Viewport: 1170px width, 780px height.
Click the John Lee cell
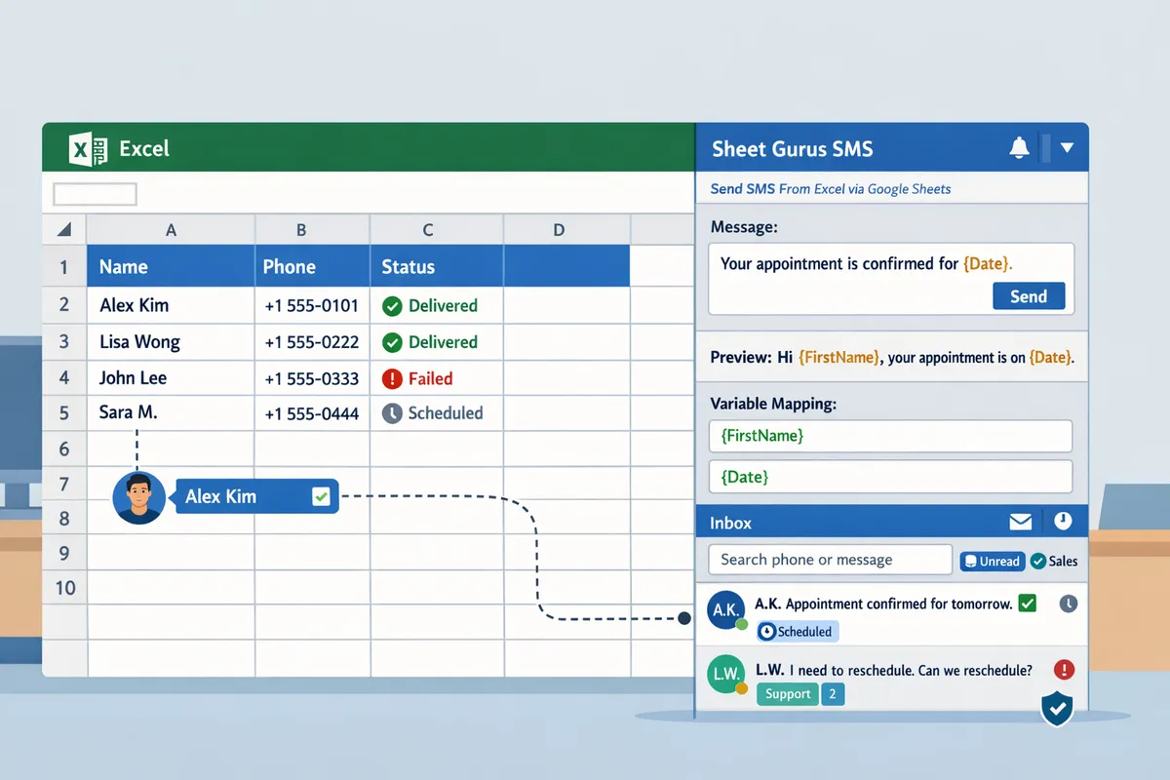point(171,378)
